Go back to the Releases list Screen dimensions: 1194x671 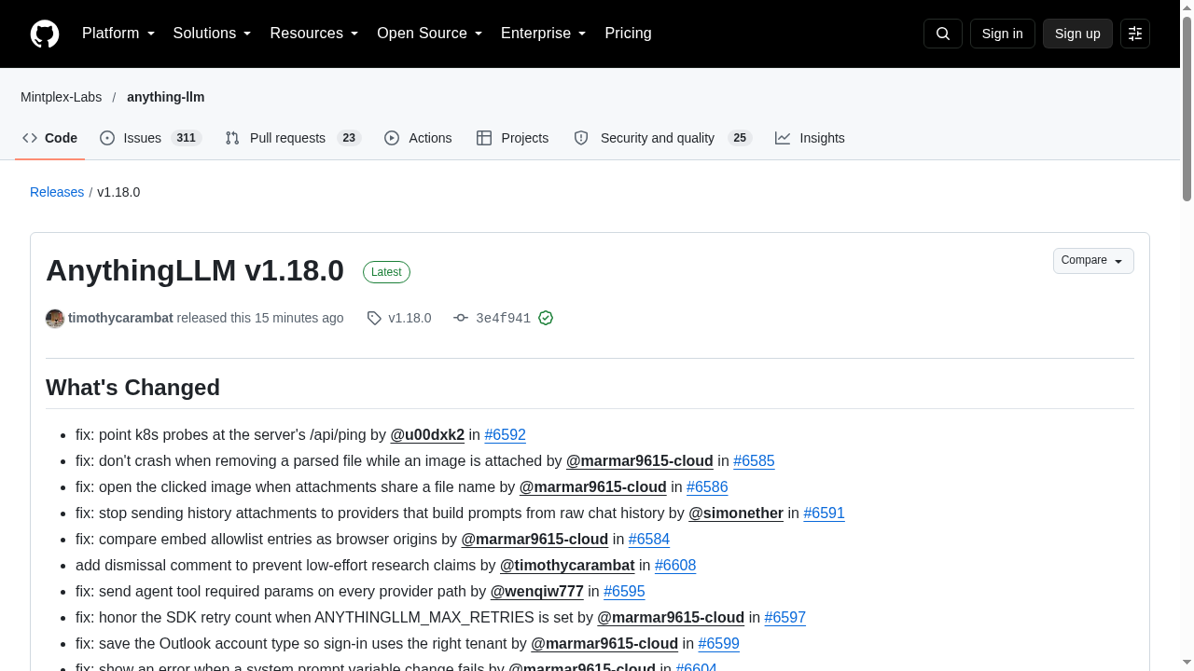pos(57,192)
